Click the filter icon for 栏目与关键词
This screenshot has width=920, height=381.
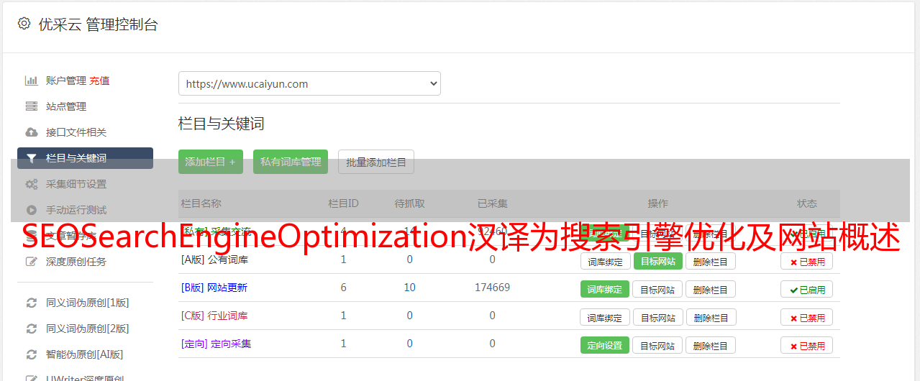click(31, 158)
